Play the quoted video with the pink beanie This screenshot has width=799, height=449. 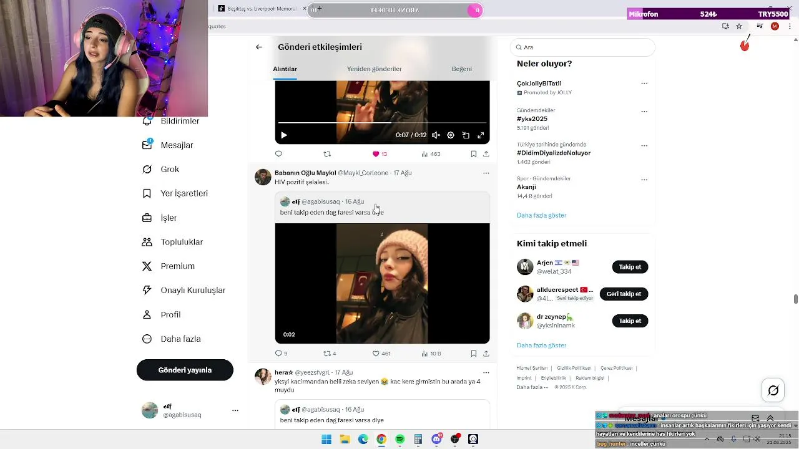pos(382,283)
